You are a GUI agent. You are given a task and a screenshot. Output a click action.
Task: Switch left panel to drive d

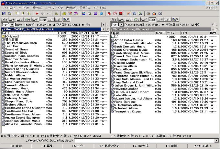click(x=20, y=20)
